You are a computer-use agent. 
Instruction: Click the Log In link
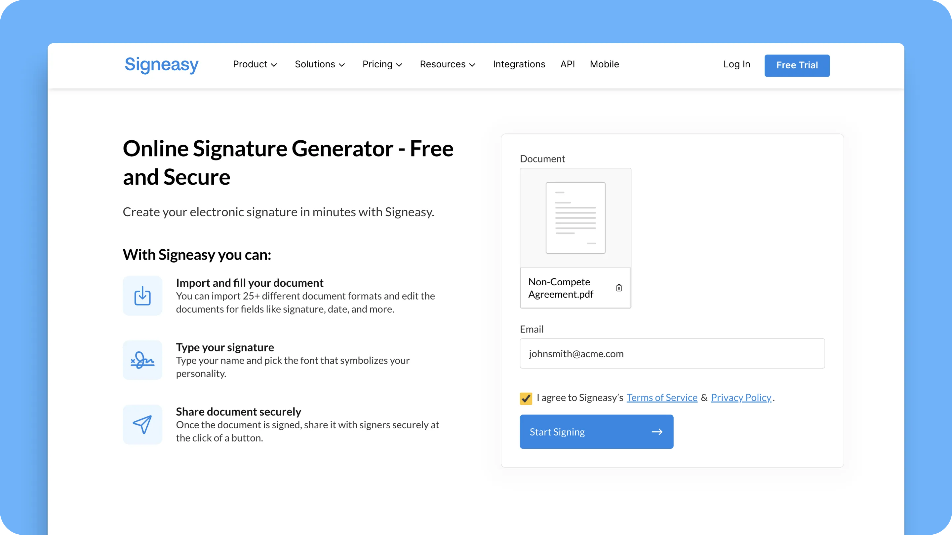(x=736, y=64)
